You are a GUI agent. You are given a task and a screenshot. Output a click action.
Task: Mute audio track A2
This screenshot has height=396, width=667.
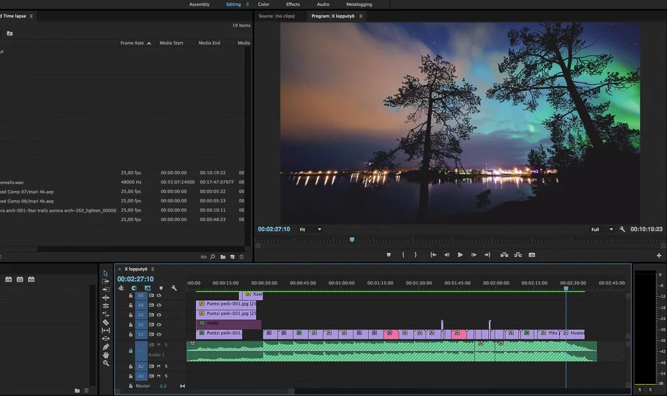coord(159,366)
